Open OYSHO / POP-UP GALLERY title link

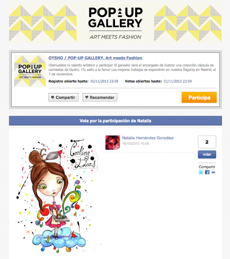pos(95,58)
